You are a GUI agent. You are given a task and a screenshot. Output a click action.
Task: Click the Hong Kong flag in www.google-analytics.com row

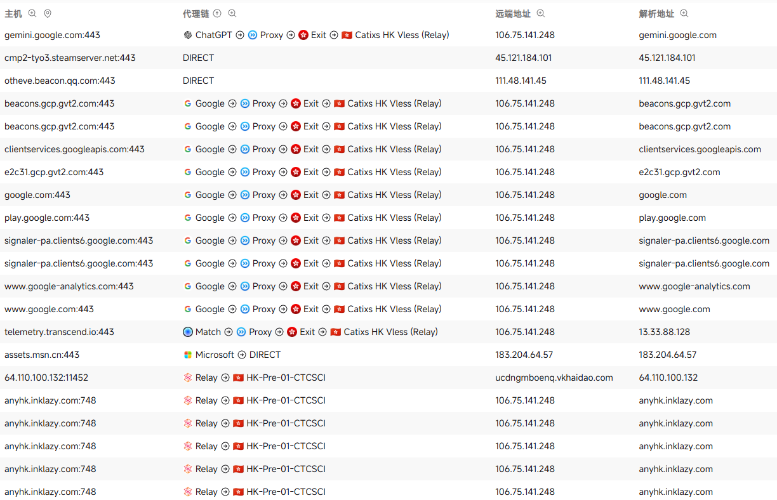pyautogui.click(x=340, y=286)
